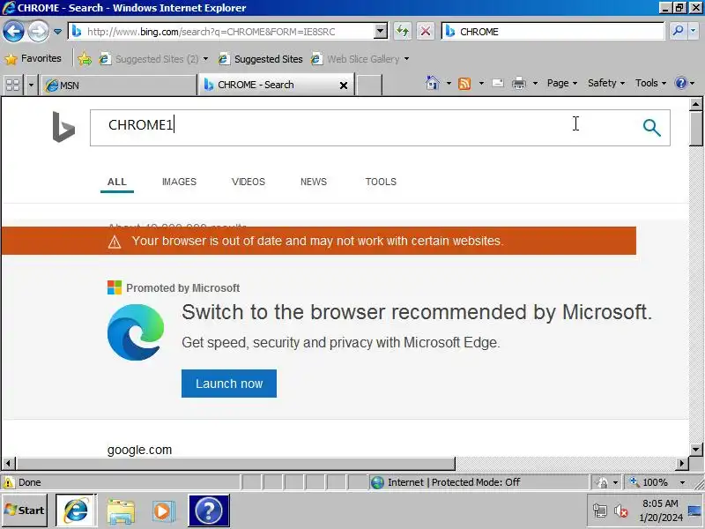
Task: Go back with the Back arrow button
Action: [x=13, y=32]
